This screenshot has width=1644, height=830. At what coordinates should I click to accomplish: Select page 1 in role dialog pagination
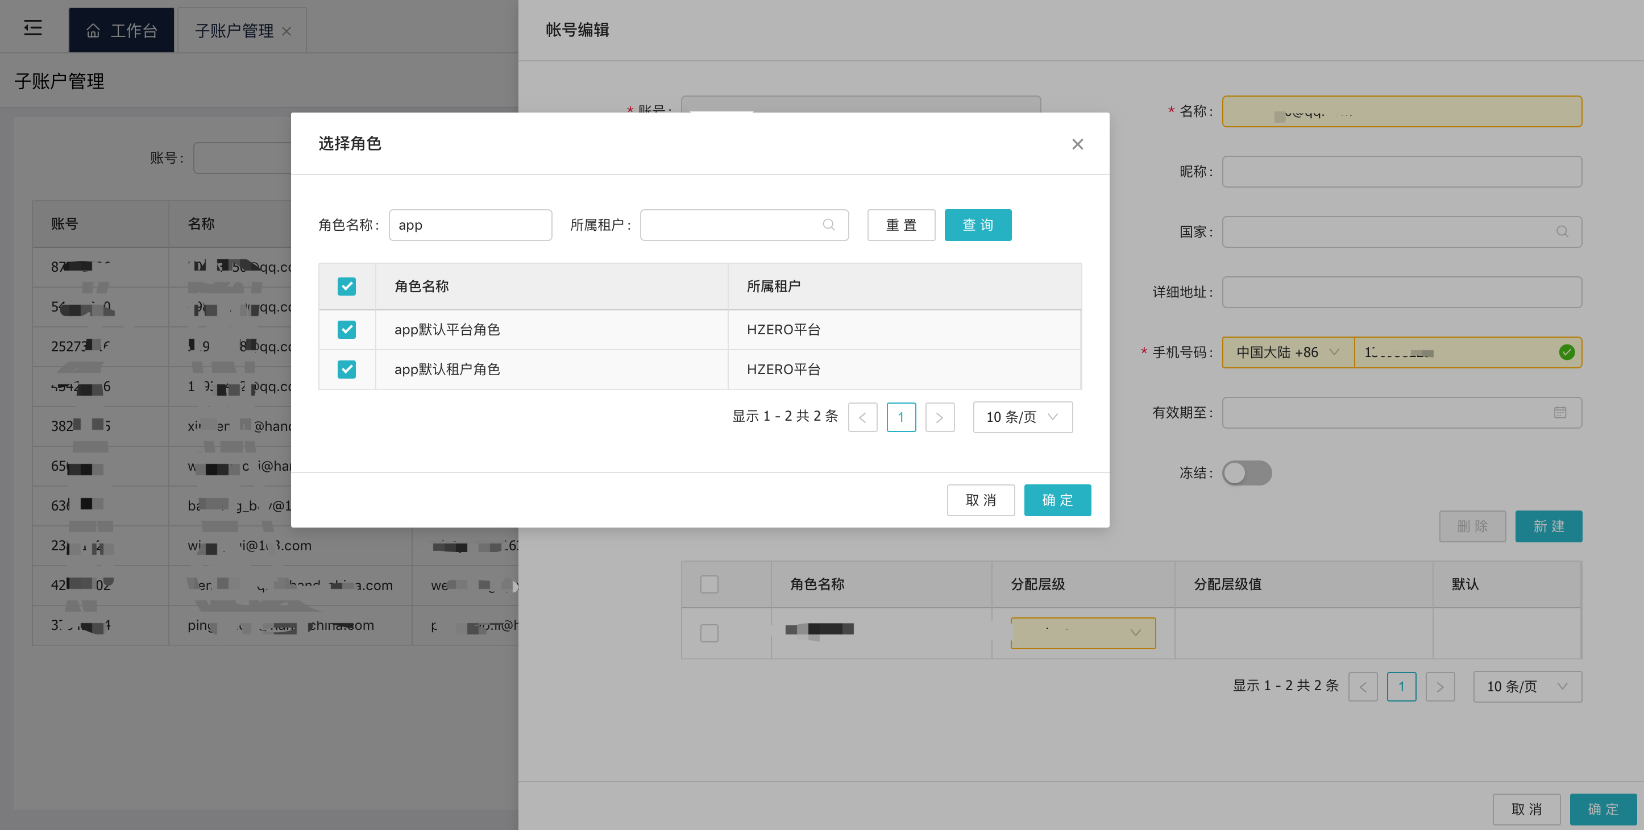point(900,417)
